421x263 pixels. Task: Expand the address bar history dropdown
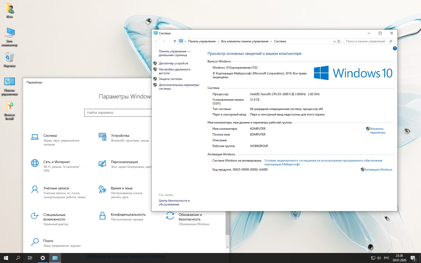(334, 42)
